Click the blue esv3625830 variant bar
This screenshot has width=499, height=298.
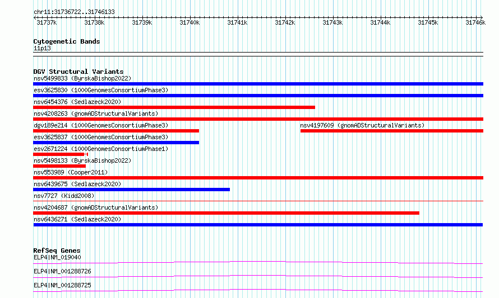click(x=258, y=96)
